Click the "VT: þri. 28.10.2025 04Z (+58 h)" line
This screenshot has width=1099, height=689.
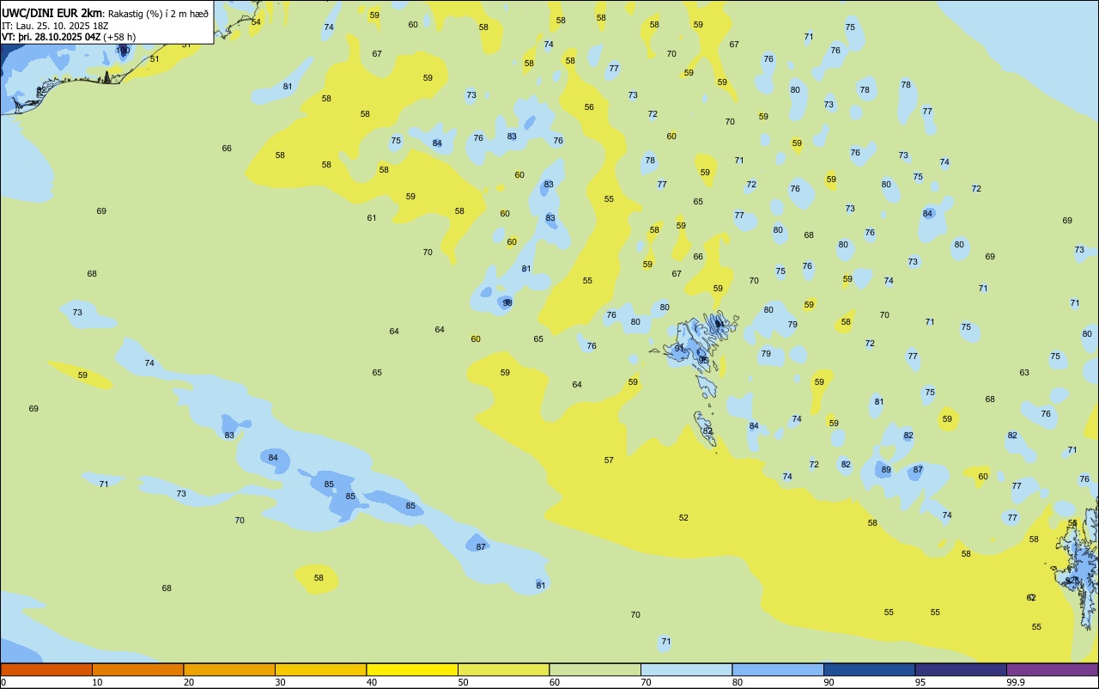tap(70, 37)
